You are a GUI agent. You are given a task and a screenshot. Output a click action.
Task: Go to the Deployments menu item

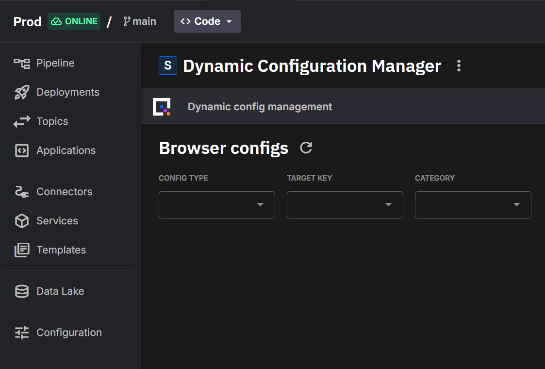[x=67, y=92]
